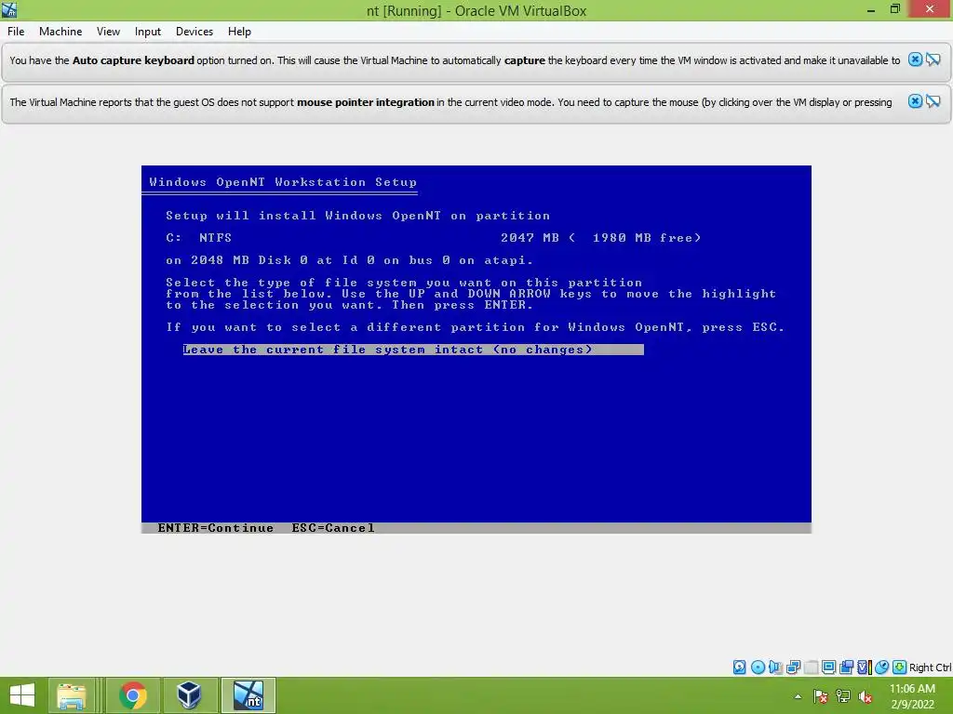Open the Machine menu
This screenshot has width=953, height=714.
pyautogui.click(x=60, y=32)
